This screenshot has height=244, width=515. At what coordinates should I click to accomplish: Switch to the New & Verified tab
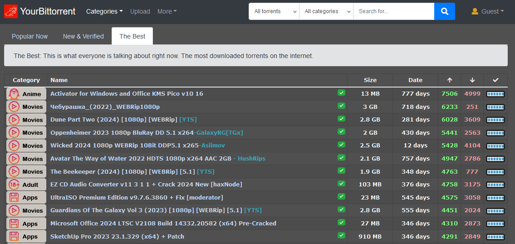(83, 36)
